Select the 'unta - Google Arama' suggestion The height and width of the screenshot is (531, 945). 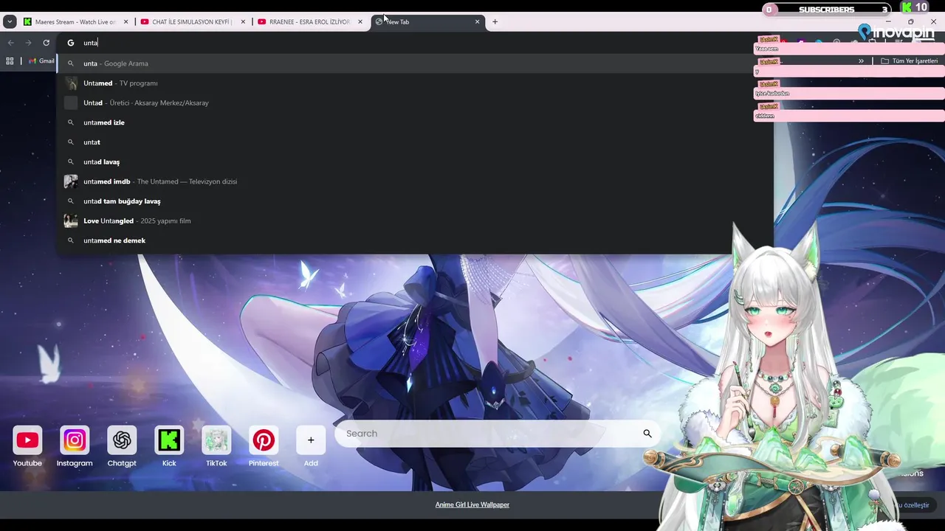pyautogui.click(x=415, y=63)
